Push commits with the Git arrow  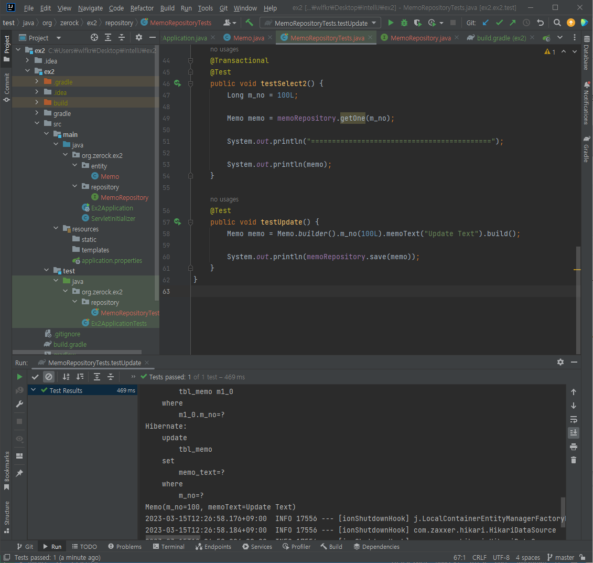(x=512, y=23)
